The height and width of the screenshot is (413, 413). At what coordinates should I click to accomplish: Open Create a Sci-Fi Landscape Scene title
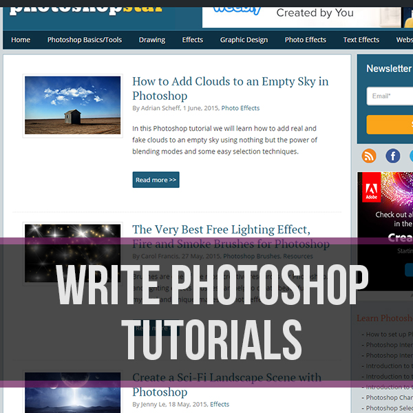pos(226,385)
